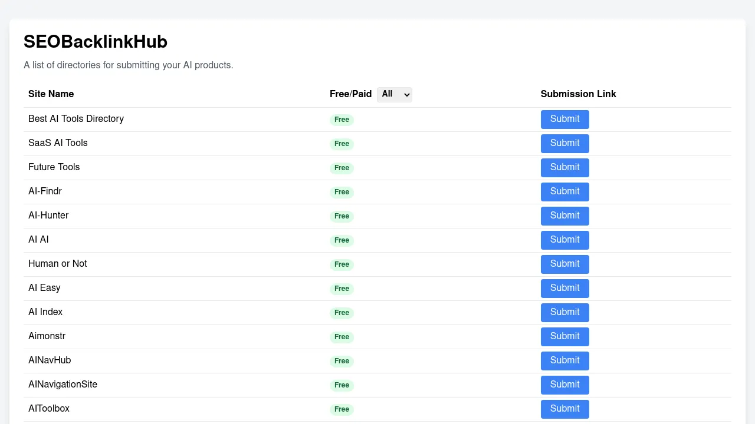The image size is (755, 424).
Task: Click the AI Index name cell
Action: point(45,312)
